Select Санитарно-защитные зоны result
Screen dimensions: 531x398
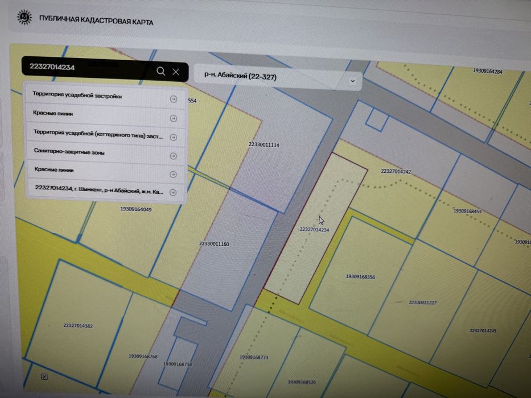tap(106, 153)
